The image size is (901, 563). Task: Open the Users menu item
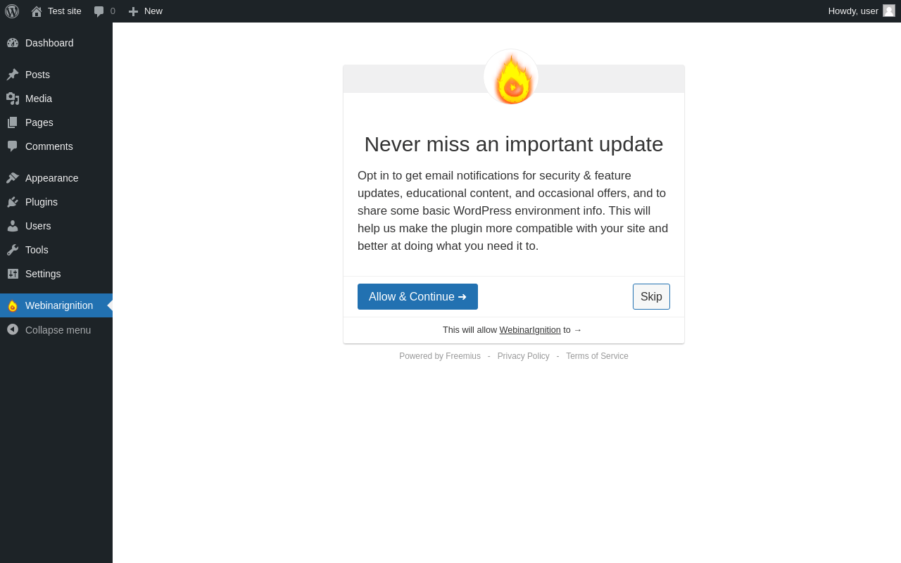56,226
